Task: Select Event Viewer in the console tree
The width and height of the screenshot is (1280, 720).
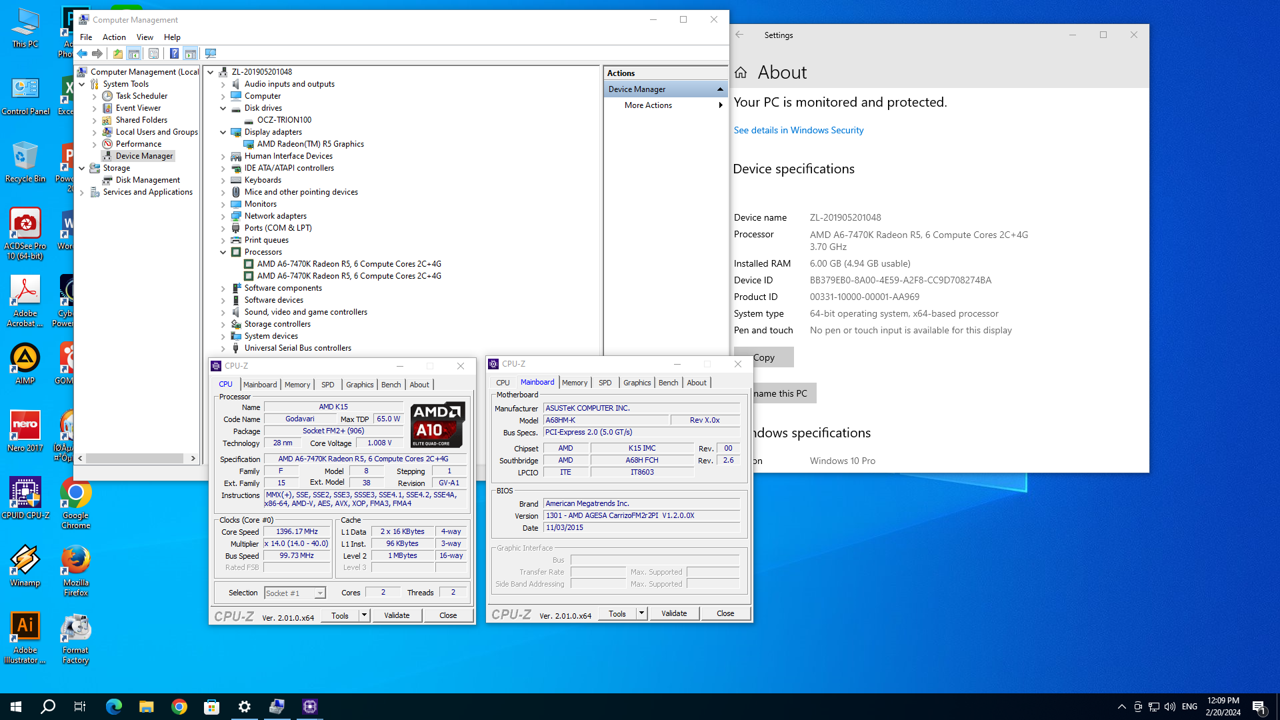Action: pos(138,108)
